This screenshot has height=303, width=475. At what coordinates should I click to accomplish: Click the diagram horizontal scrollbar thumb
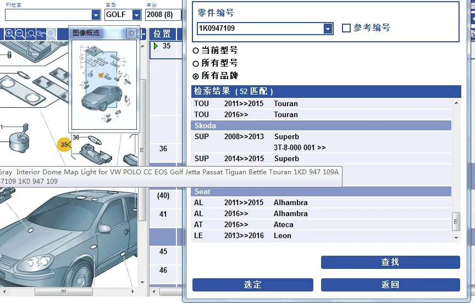point(64,292)
